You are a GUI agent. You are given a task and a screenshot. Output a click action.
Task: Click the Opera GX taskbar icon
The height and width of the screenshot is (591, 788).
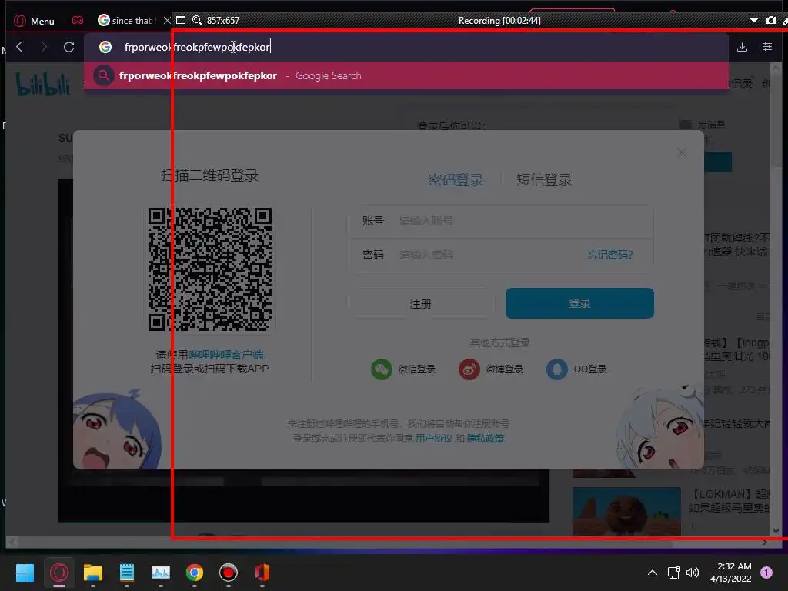(58, 573)
